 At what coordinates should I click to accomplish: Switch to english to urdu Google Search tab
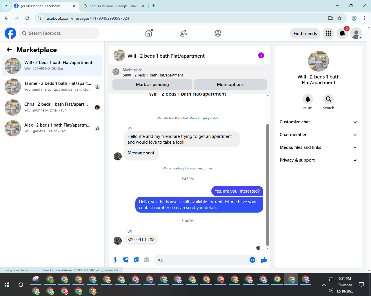click(114, 6)
